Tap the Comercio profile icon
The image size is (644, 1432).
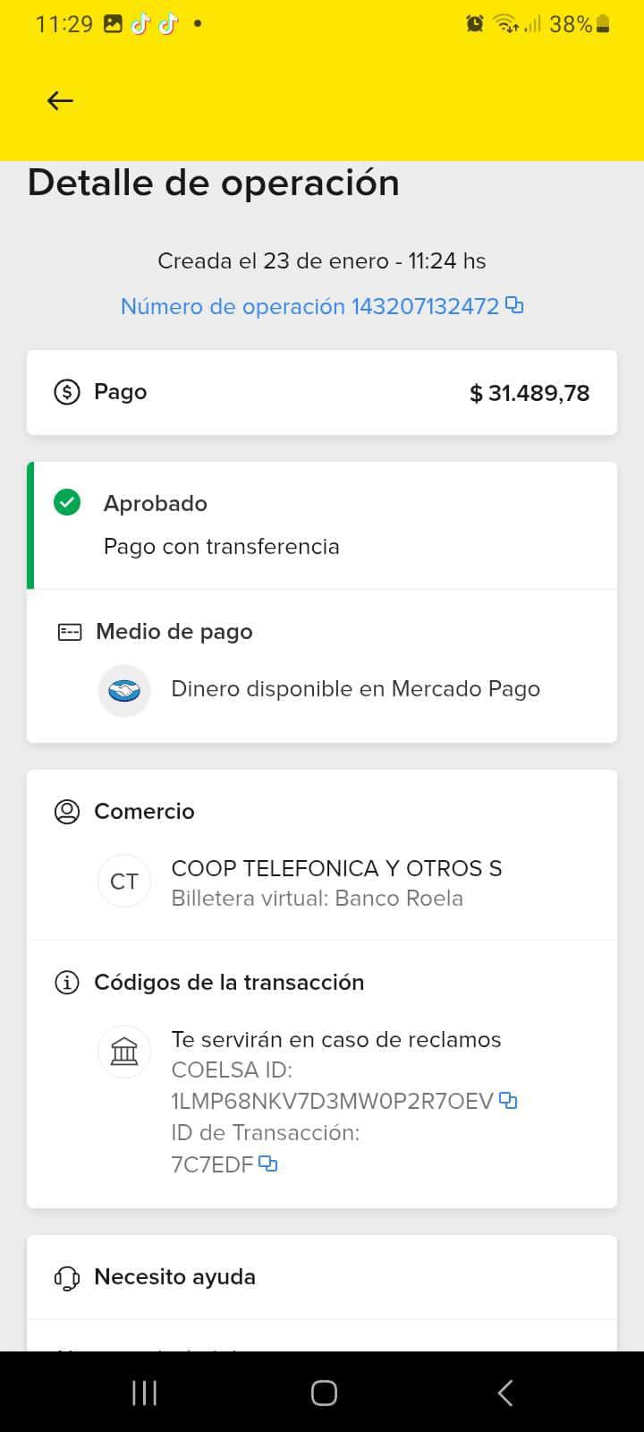tap(67, 812)
